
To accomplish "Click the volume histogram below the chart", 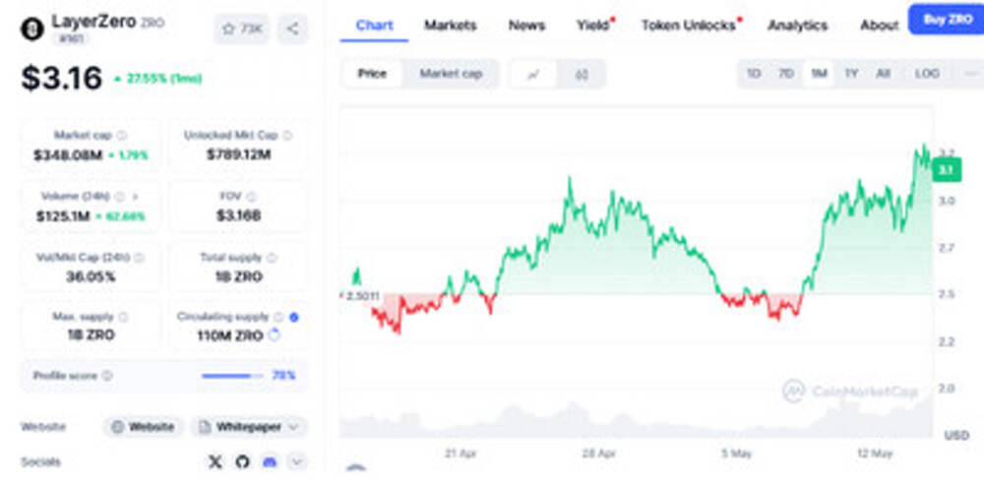I will pos(636,419).
